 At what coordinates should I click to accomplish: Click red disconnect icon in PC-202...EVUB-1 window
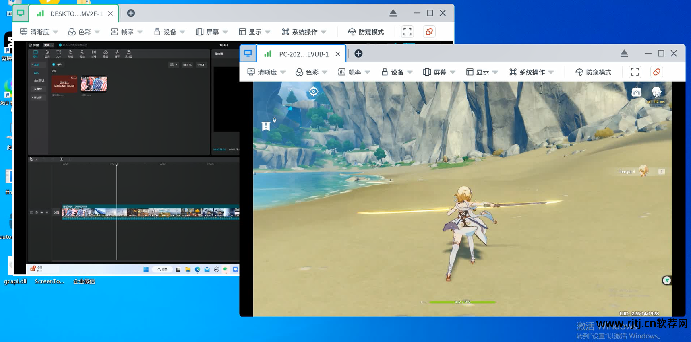click(657, 72)
